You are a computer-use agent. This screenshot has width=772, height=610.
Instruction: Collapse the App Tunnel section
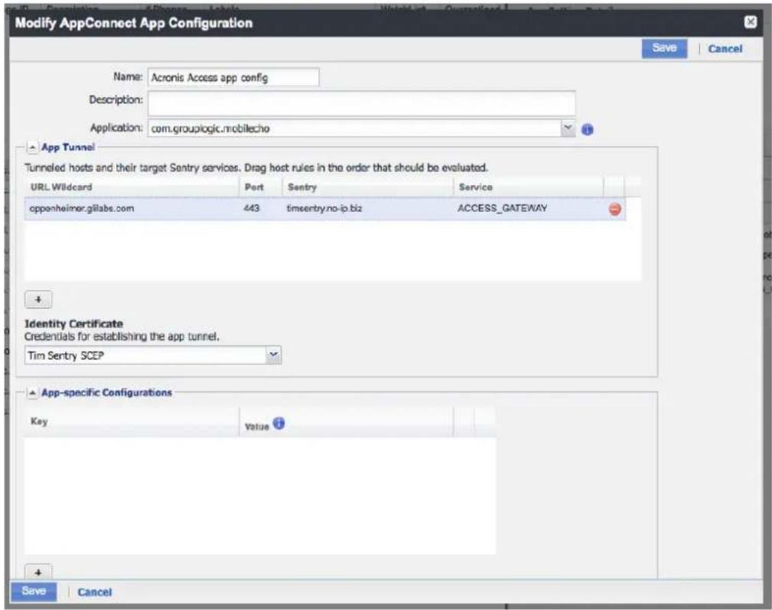coord(31,147)
